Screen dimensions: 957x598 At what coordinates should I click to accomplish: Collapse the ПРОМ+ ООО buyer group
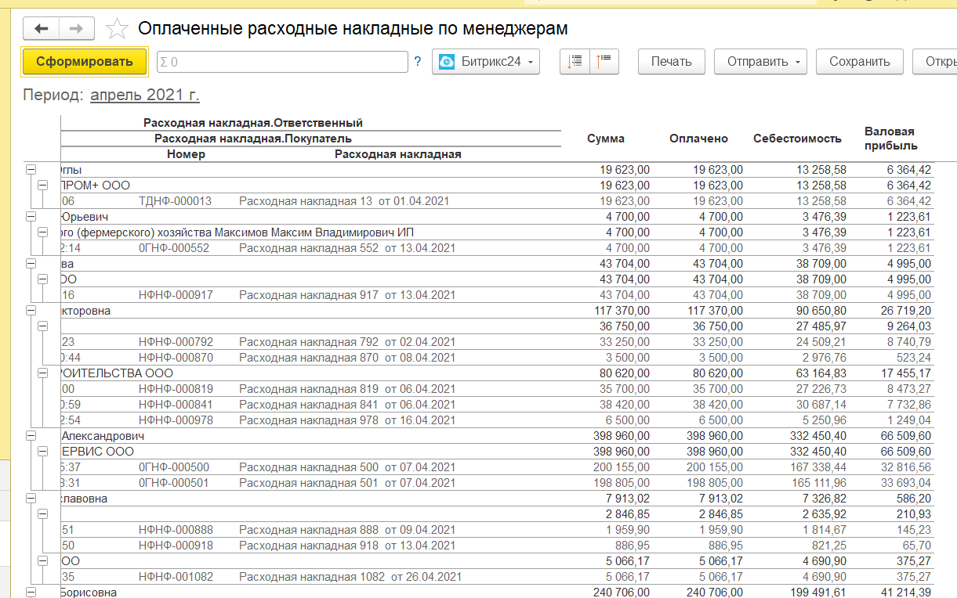coord(43,186)
